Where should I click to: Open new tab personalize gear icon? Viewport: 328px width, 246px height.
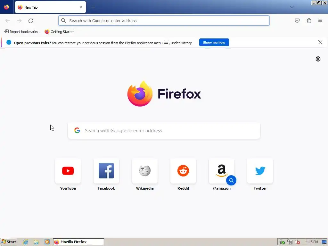pos(318,59)
